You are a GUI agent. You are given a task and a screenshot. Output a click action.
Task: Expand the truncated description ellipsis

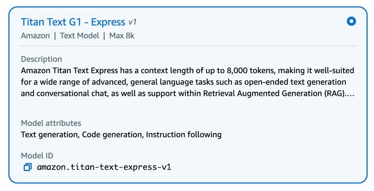pyautogui.click(x=350, y=94)
